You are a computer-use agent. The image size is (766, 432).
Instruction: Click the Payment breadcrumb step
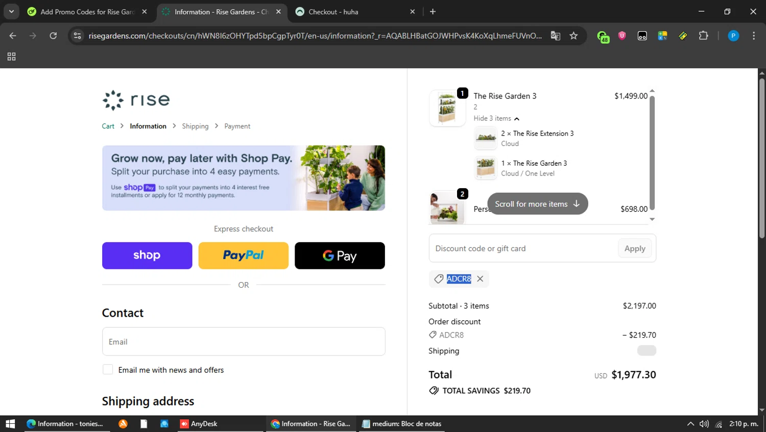[237, 126]
